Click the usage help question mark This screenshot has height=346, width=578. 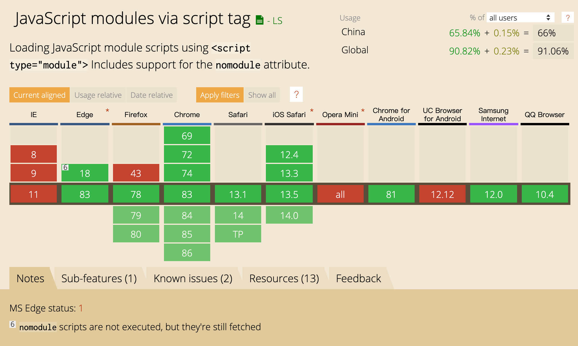(567, 18)
